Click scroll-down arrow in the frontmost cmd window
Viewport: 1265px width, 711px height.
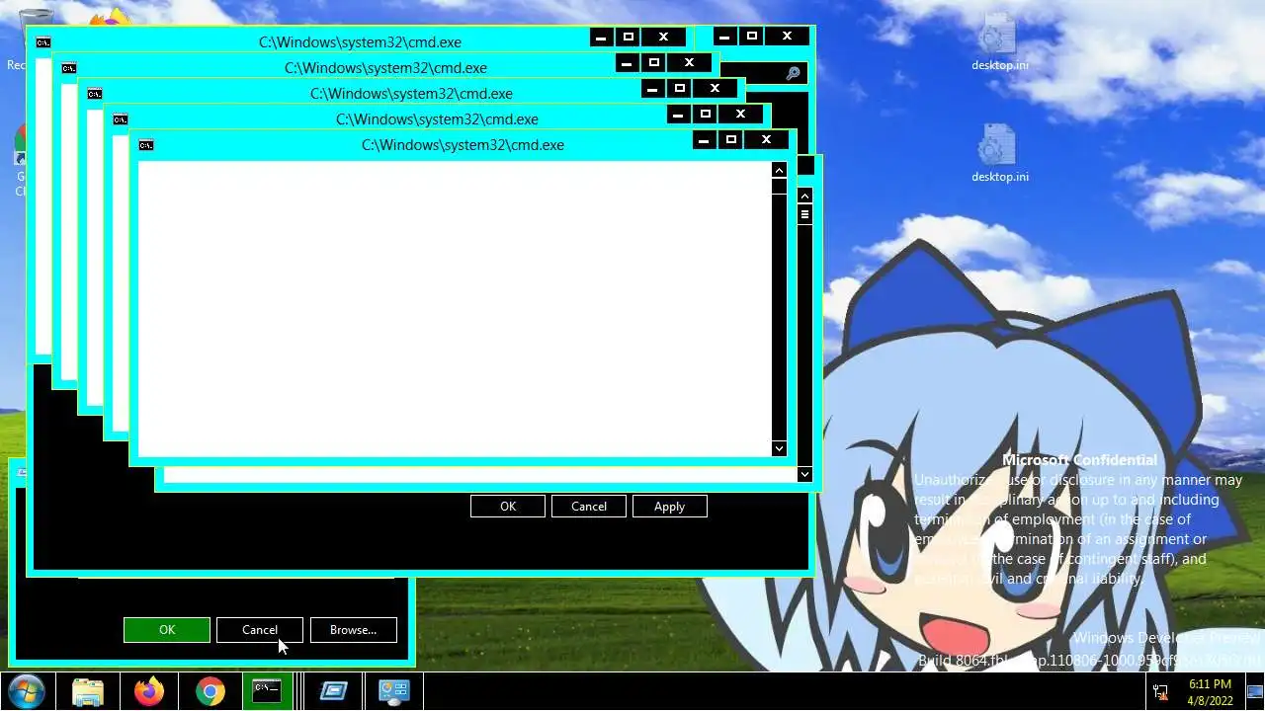779,448
